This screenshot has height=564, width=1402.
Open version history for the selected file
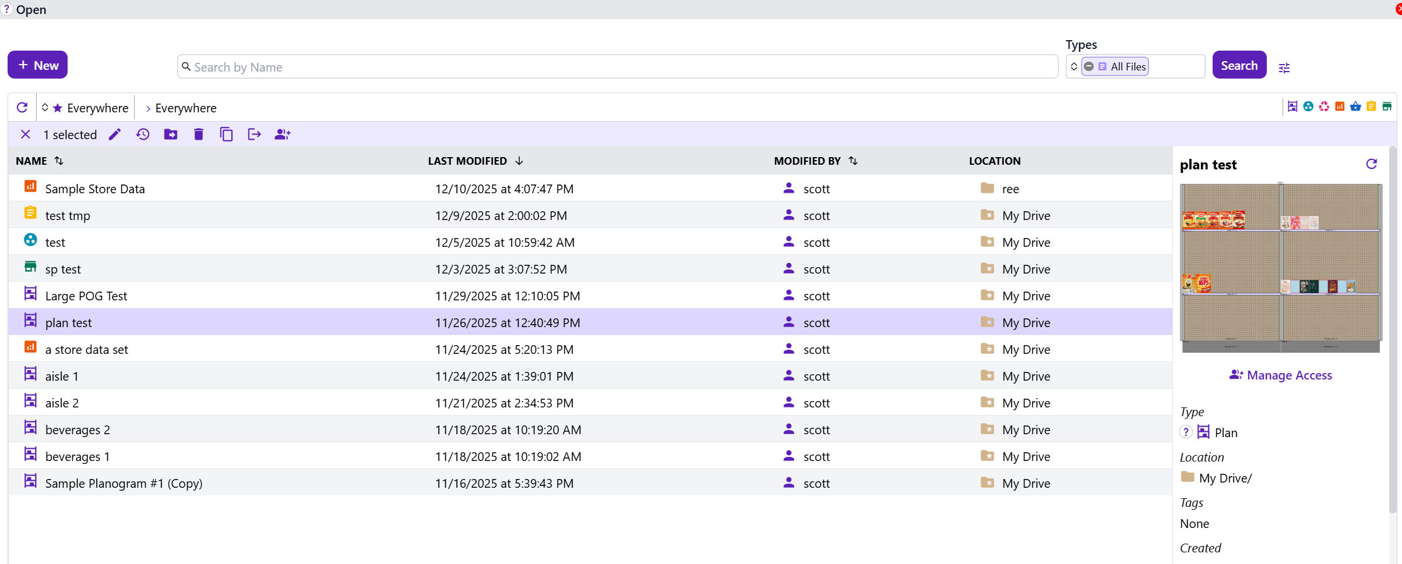pyautogui.click(x=143, y=134)
